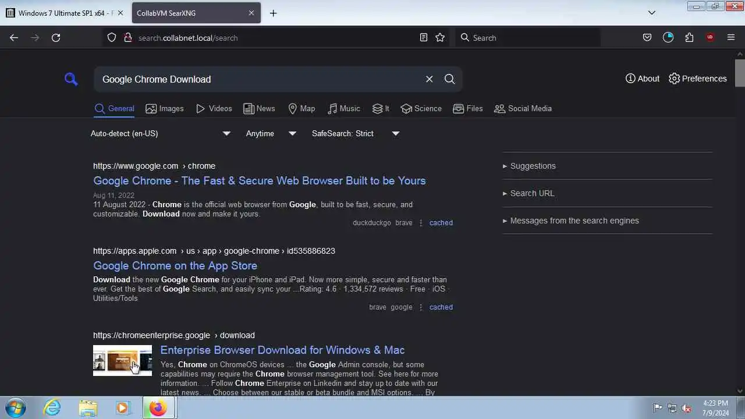Open Enterprise Browser Download result
Screen dimensions: 745x419
click(282, 350)
